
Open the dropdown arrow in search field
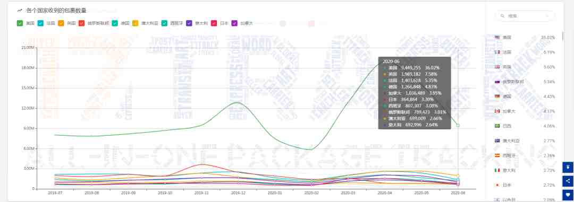click(x=547, y=16)
